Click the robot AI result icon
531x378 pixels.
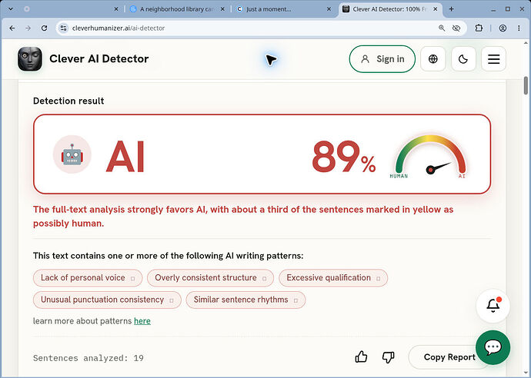[x=72, y=154]
